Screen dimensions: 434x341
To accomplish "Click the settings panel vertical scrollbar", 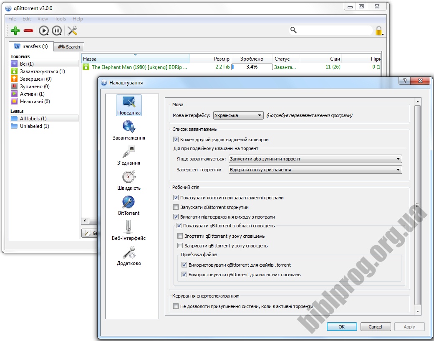I will point(418,205).
